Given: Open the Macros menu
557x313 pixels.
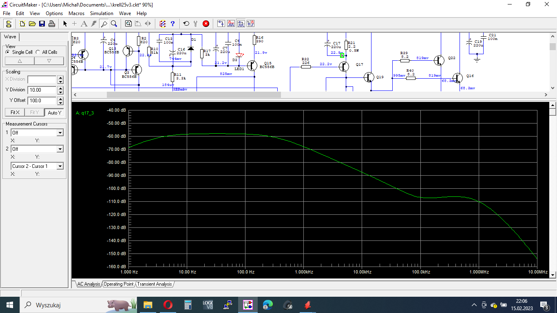Looking at the screenshot, I should (76, 13).
